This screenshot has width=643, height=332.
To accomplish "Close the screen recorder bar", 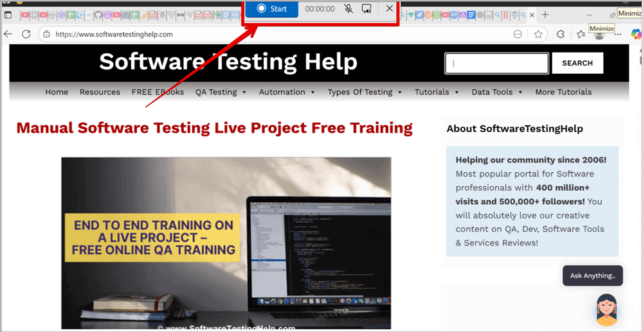I will [x=390, y=8].
